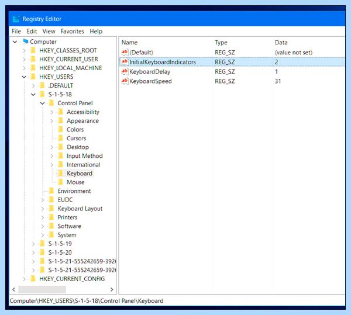
Task: Collapse the HKEY_USERS key
Action: tap(24, 77)
